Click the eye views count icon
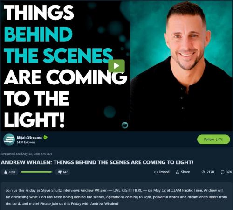The height and width of the screenshot is (210, 233). click(x=203, y=172)
